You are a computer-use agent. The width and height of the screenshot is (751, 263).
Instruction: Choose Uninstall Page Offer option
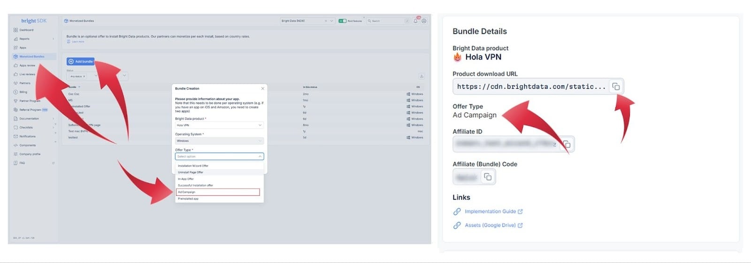click(x=219, y=172)
